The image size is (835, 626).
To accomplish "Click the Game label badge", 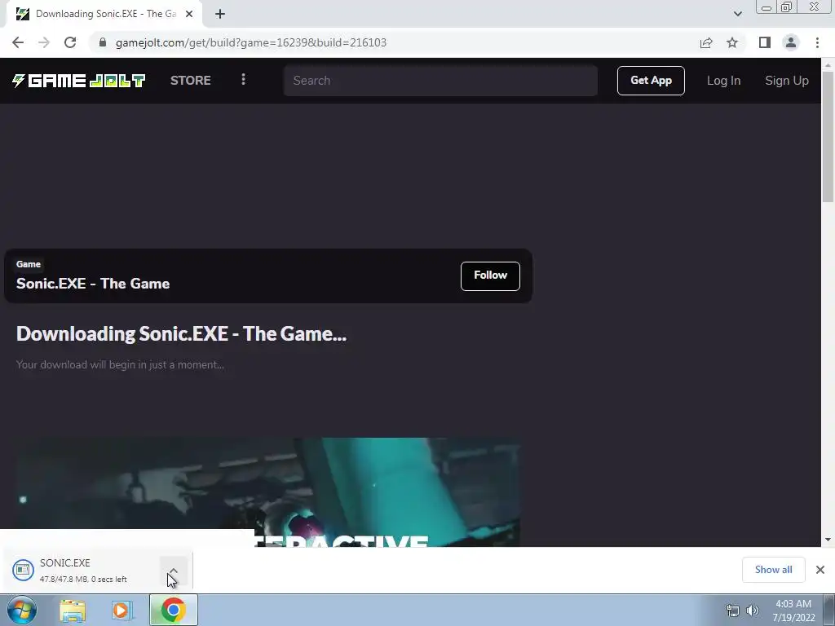I will coord(29,264).
